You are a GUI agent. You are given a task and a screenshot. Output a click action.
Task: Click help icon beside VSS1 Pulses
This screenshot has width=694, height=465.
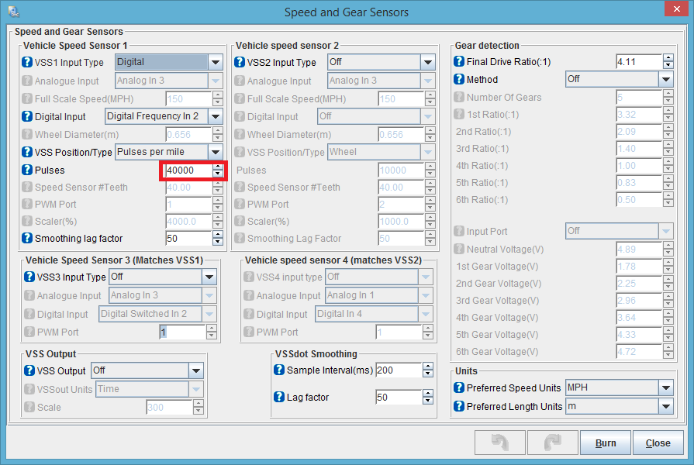coord(27,170)
